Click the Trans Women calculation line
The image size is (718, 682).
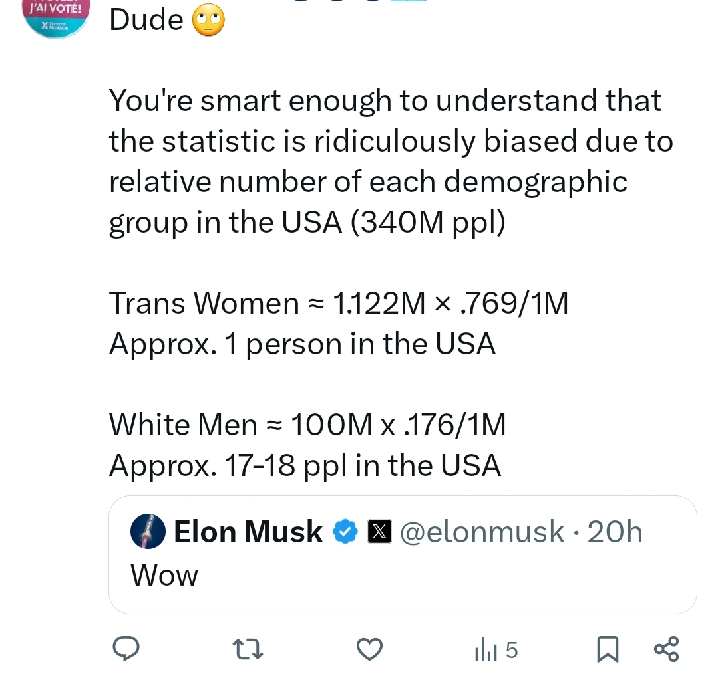click(339, 304)
